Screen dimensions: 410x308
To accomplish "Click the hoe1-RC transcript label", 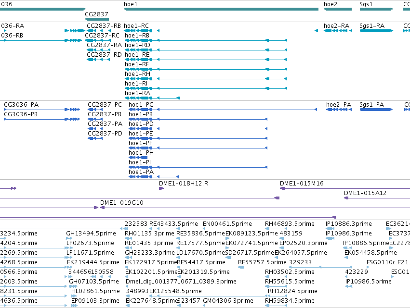I will pos(136,26).
